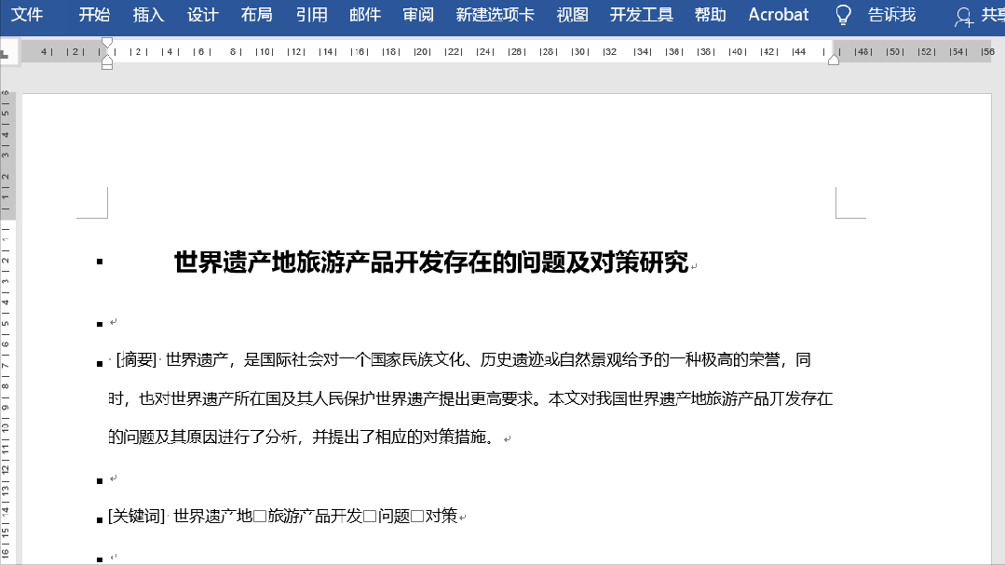Select the 视图 ribbon tab
Image resolution: width=1005 pixels, height=565 pixels.
571,14
